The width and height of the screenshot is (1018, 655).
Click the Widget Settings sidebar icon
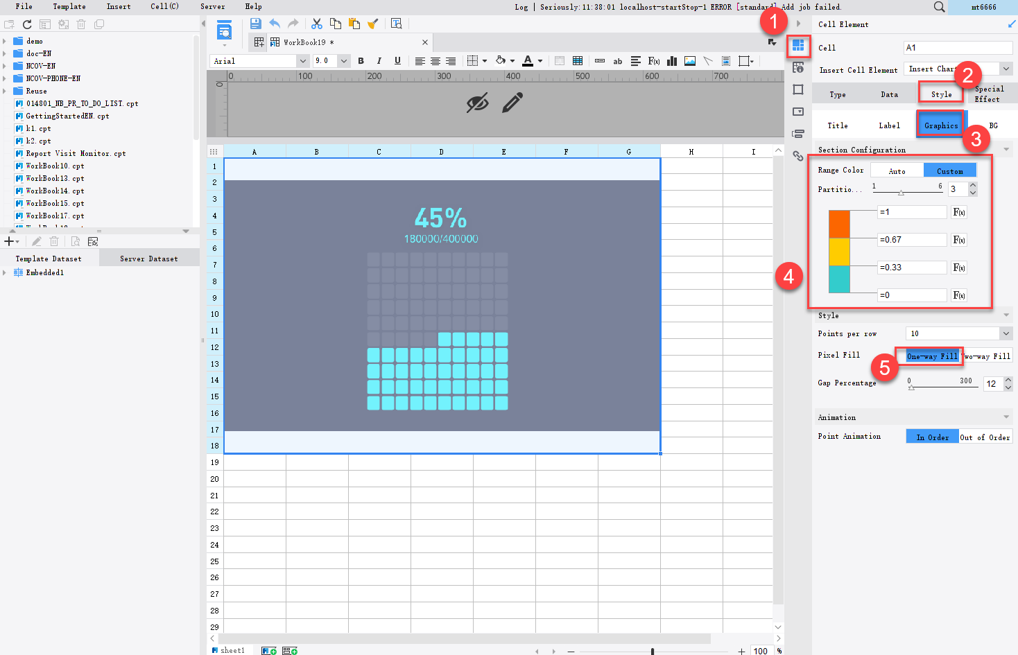click(x=798, y=112)
